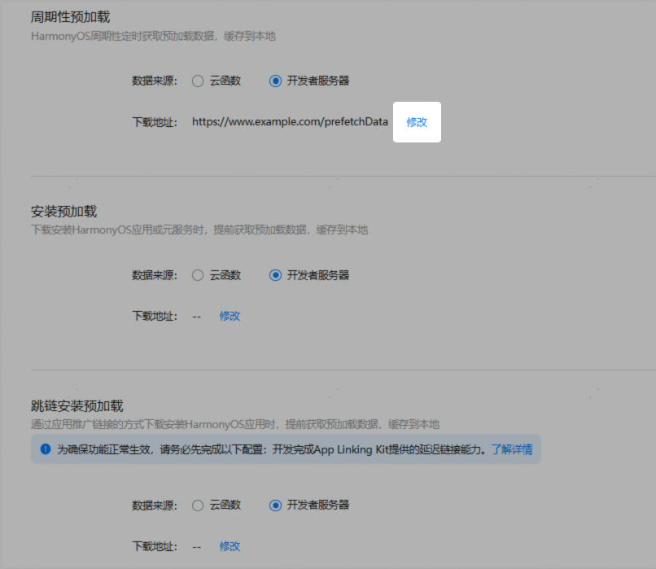This screenshot has height=569, width=656.
Task: Select 开发者服务器 radio under 周期性预加载
Action: click(x=275, y=81)
